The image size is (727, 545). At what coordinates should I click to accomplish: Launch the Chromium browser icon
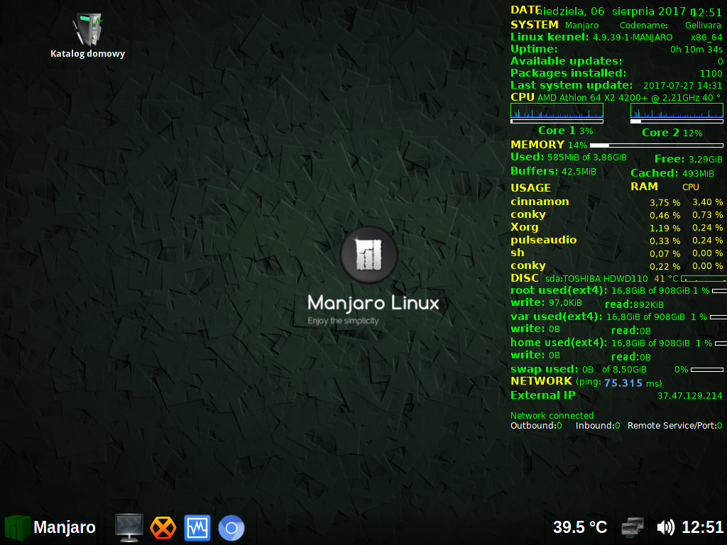pyautogui.click(x=231, y=528)
